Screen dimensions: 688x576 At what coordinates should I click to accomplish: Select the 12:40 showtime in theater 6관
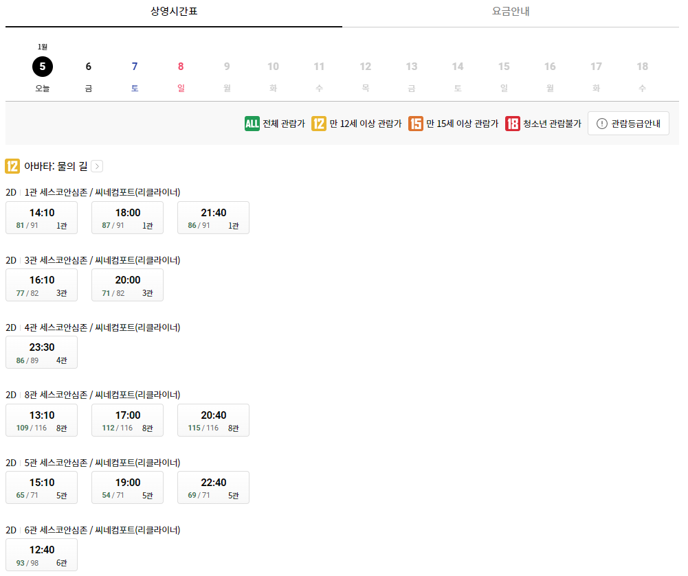point(41,555)
